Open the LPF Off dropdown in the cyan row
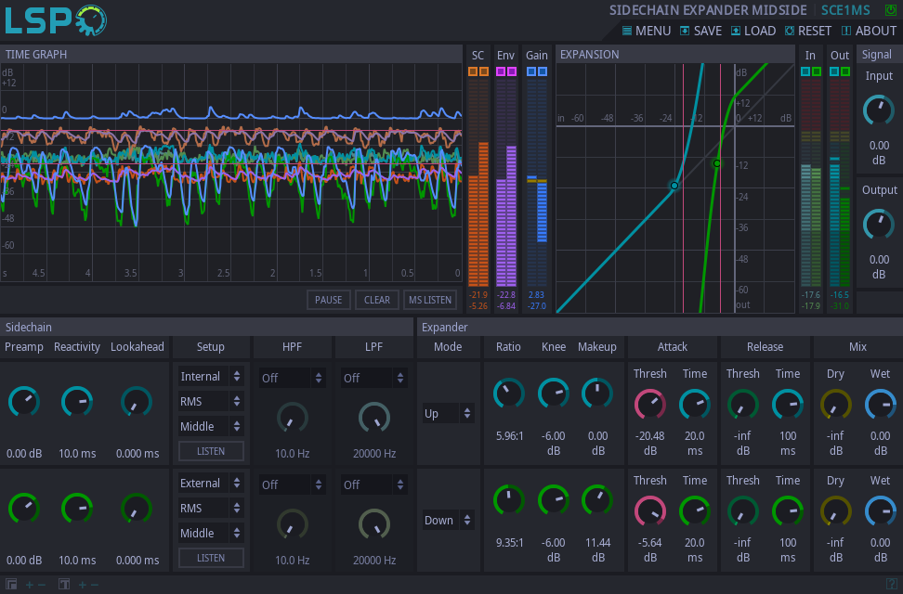 coord(374,378)
